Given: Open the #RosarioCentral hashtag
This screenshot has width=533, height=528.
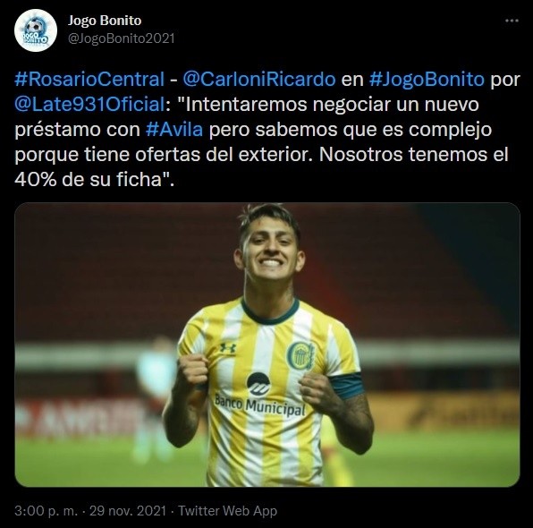Looking at the screenshot, I should pyautogui.click(x=89, y=80).
